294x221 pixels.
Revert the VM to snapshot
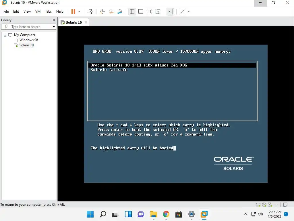(111, 12)
